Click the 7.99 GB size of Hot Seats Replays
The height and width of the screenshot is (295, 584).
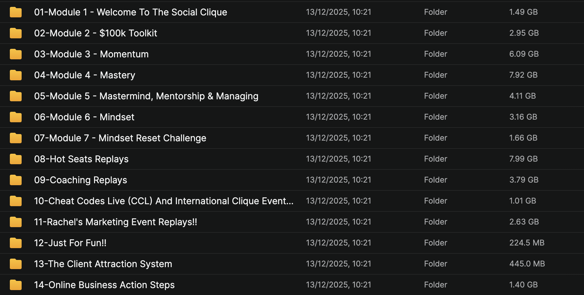point(523,159)
